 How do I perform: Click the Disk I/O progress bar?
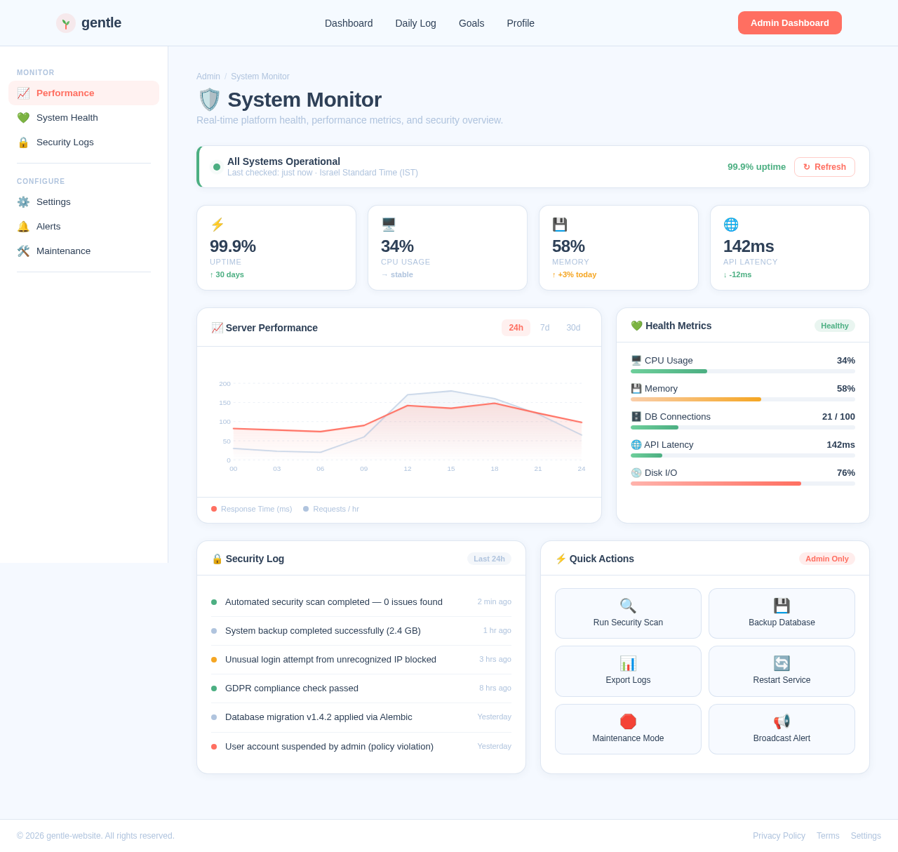point(742,483)
